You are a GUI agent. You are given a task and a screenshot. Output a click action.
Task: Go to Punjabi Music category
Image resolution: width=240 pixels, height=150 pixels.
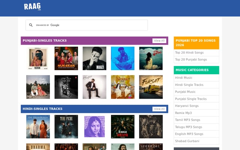[185, 92]
